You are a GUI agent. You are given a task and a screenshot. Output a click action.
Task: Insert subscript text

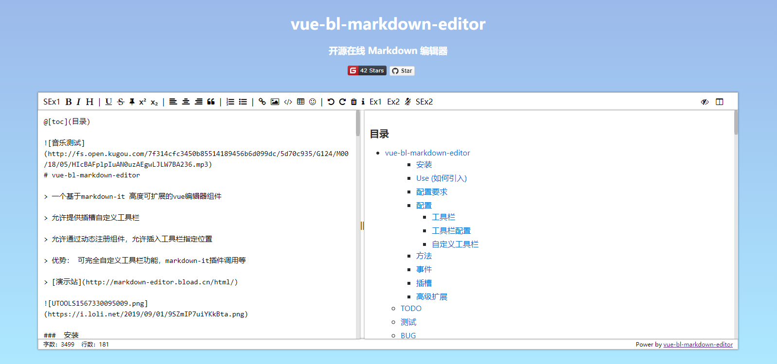click(154, 102)
